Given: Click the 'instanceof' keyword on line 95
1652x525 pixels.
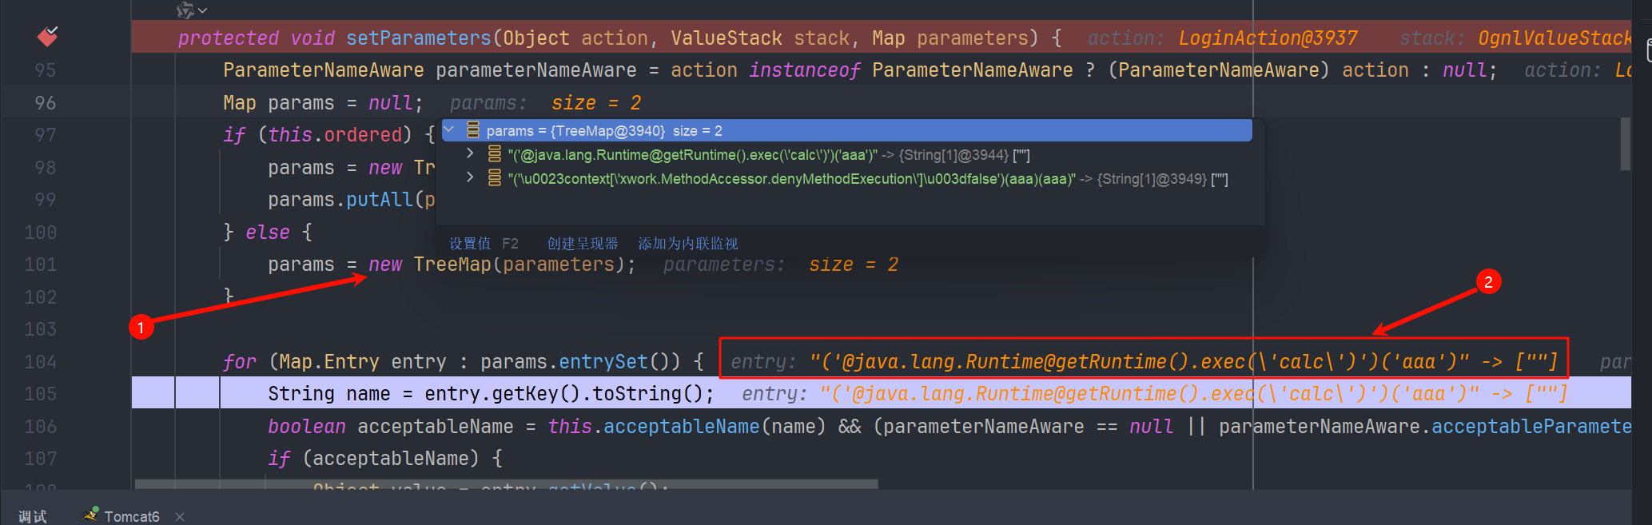Looking at the screenshot, I should pyautogui.click(x=805, y=70).
